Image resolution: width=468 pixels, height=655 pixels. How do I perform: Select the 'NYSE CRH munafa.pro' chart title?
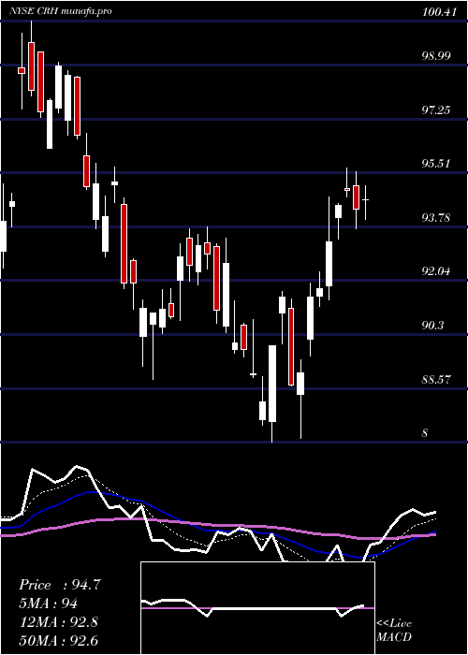(61, 11)
